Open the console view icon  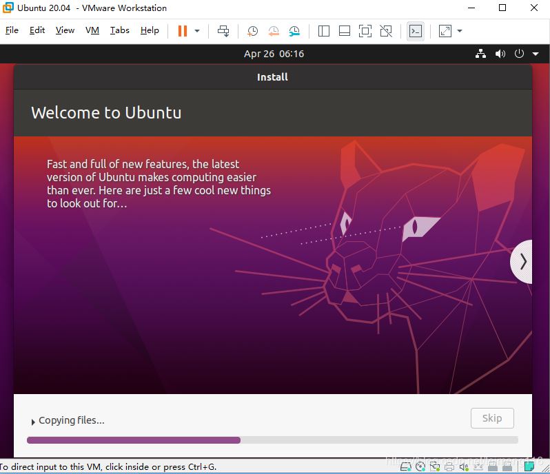click(x=415, y=31)
